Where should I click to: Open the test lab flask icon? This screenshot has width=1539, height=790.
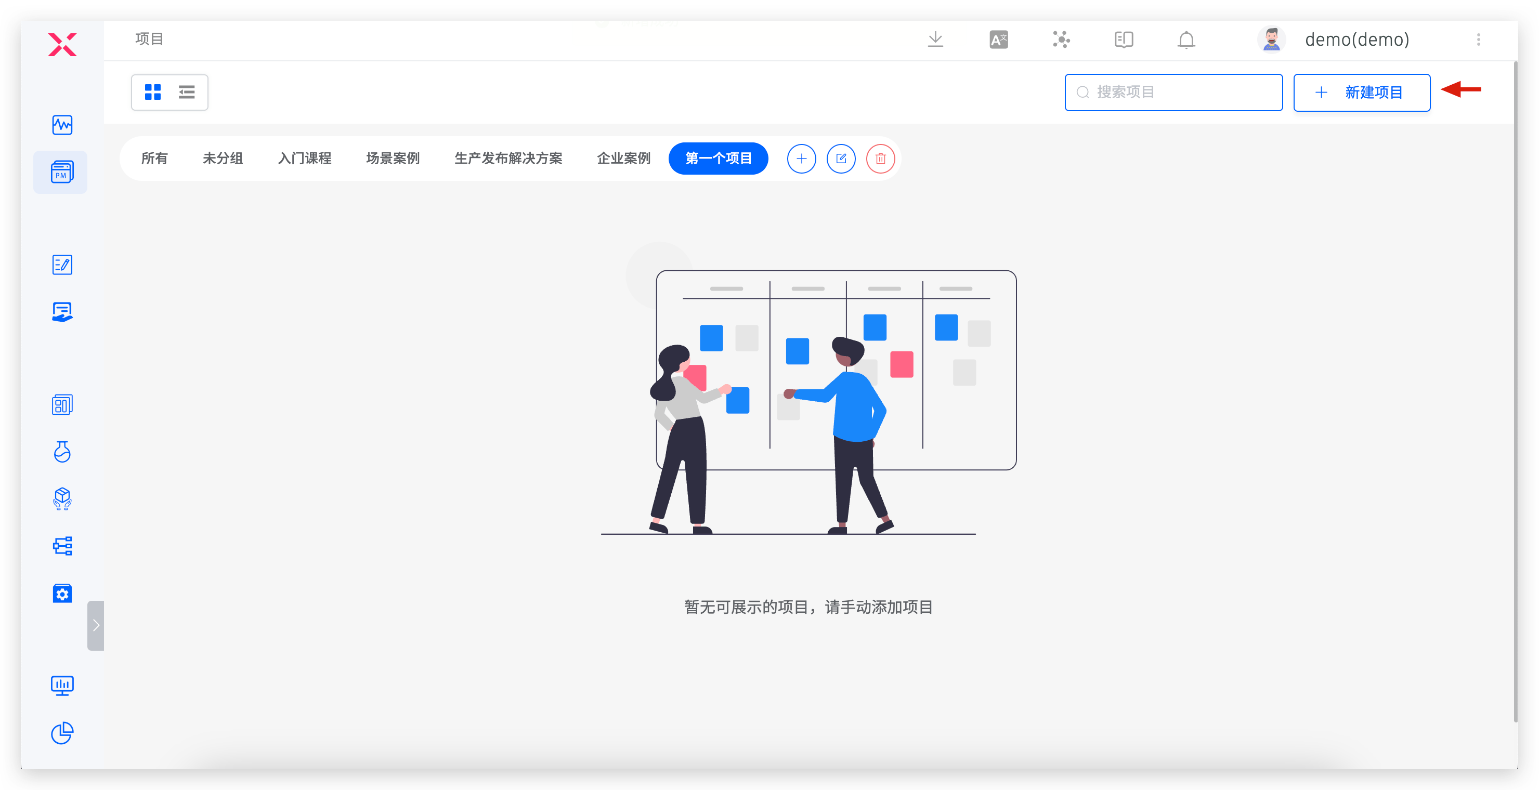coord(62,452)
